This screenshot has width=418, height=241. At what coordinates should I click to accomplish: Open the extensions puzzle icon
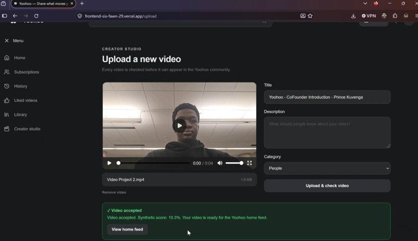[x=395, y=16]
